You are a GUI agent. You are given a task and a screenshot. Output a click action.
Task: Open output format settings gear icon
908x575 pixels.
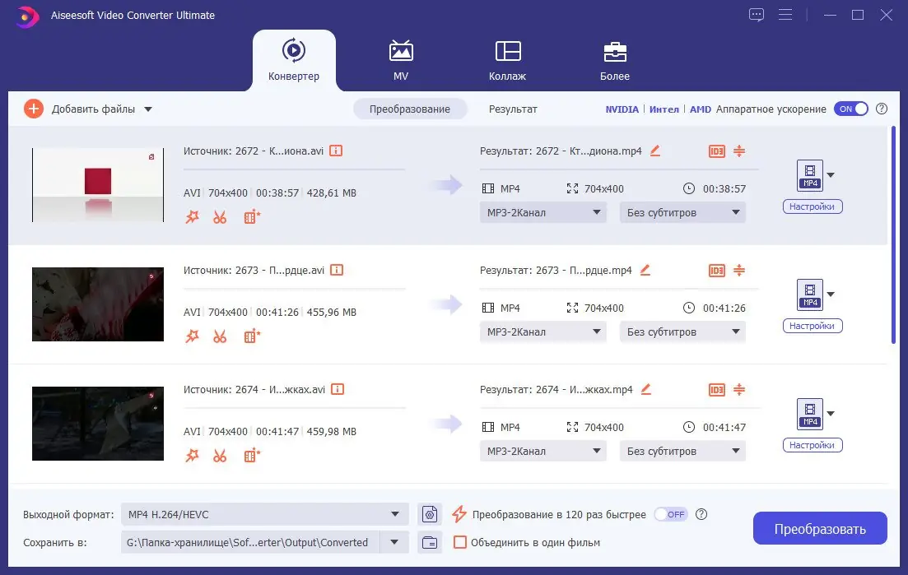[x=430, y=513]
